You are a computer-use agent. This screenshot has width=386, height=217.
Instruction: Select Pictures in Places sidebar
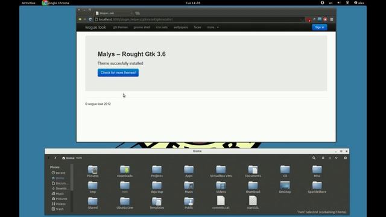point(59,199)
